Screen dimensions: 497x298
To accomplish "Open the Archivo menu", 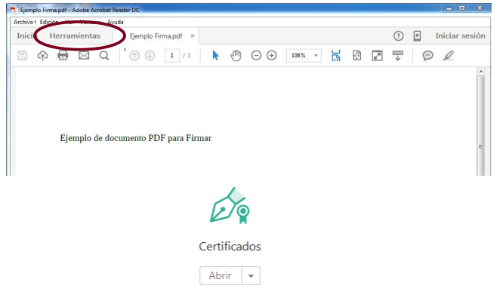I will pos(23,22).
